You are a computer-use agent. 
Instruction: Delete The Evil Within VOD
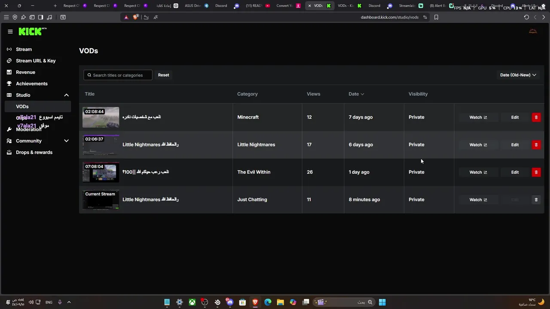[536, 172]
